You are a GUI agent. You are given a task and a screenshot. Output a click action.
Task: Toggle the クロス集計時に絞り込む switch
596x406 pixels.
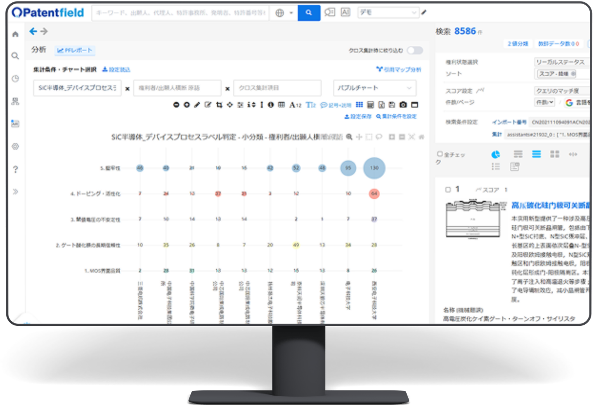tap(414, 50)
